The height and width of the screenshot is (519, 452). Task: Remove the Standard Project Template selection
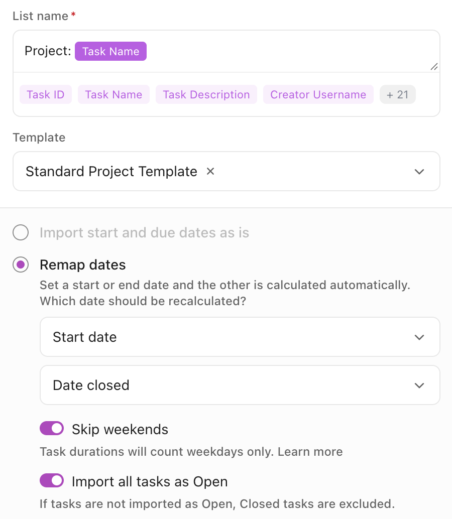point(210,171)
